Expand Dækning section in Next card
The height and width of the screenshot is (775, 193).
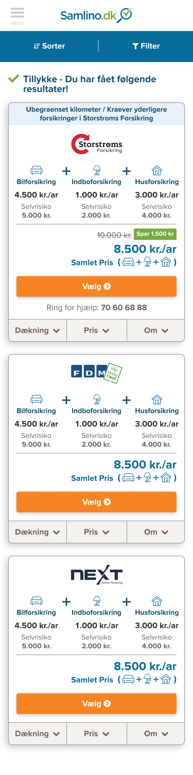(x=38, y=733)
